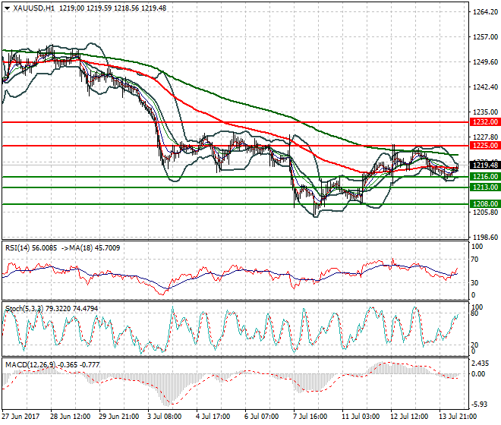Click the 11 Jul 03:00 time label
The width and height of the screenshot is (501, 425).
tap(361, 417)
